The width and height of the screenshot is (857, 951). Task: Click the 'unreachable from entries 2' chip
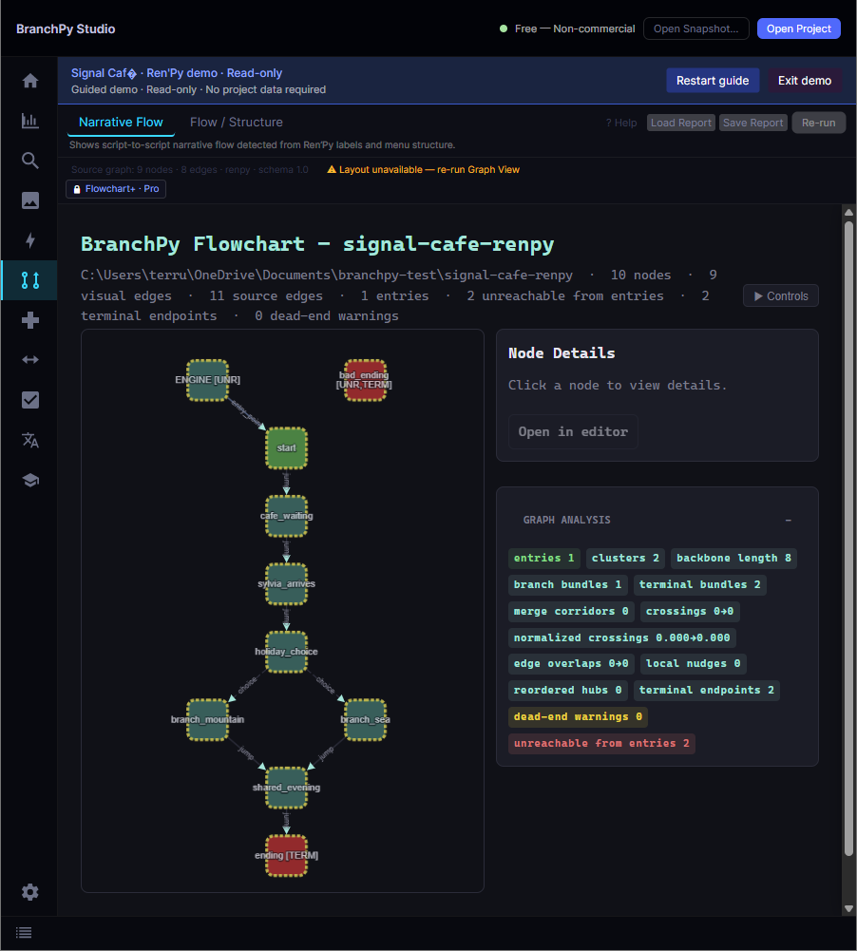(x=601, y=744)
